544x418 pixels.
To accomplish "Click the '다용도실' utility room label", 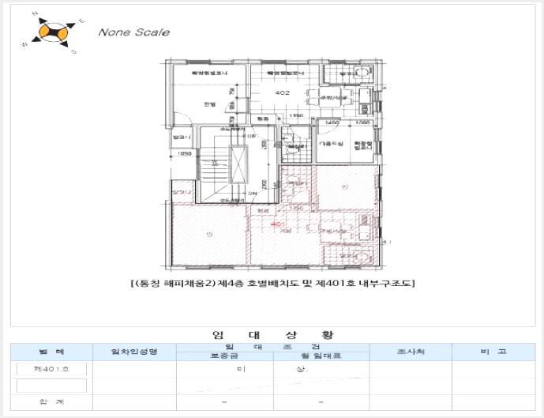I will [x=331, y=143].
